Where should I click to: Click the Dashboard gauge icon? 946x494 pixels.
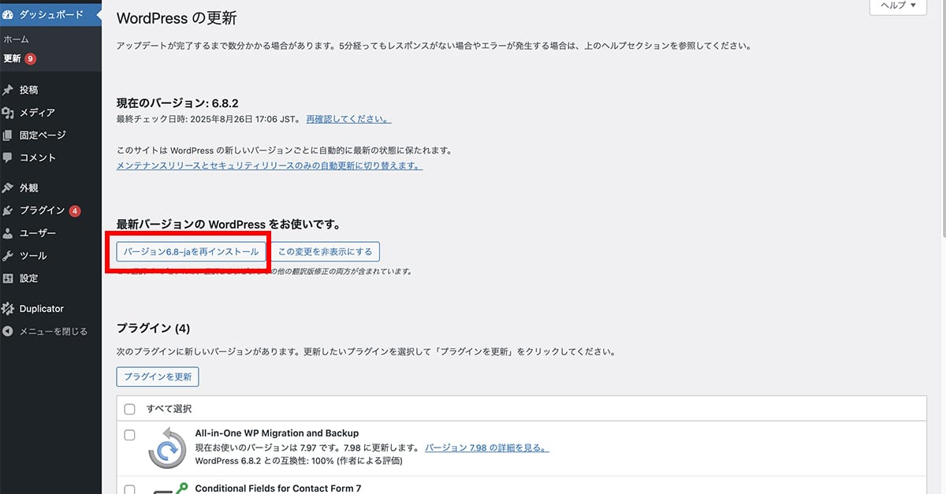(x=8, y=14)
